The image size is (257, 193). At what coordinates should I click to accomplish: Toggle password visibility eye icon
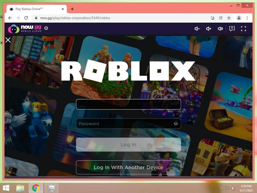[176, 123]
